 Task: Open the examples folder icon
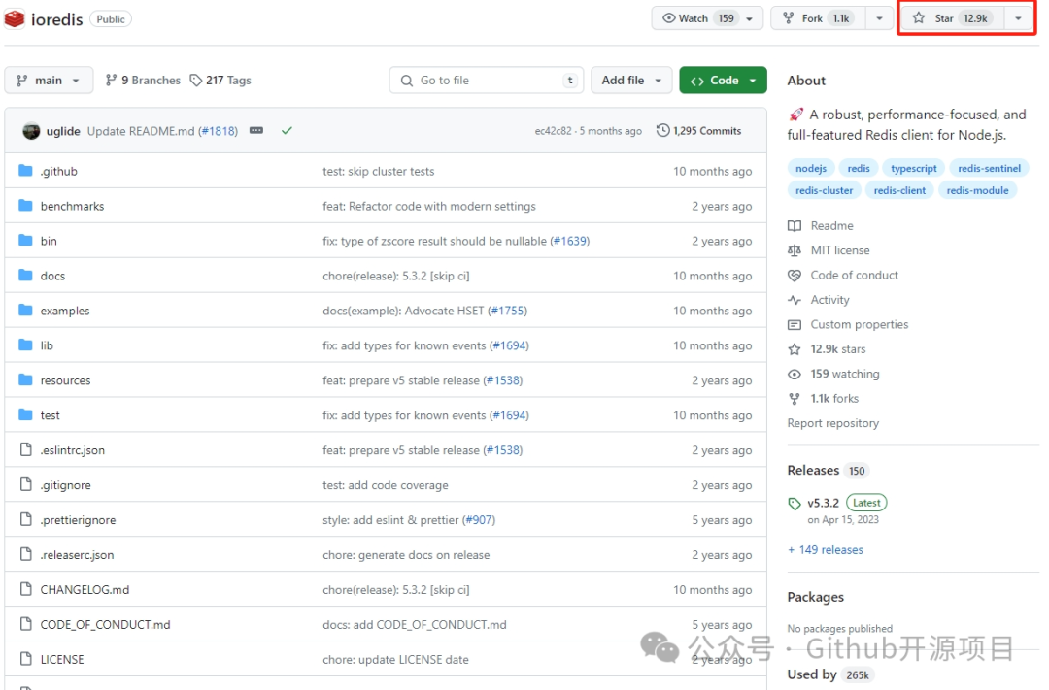[25, 310]
